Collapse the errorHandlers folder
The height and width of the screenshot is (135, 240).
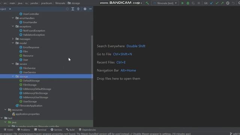tap(13, 18)
